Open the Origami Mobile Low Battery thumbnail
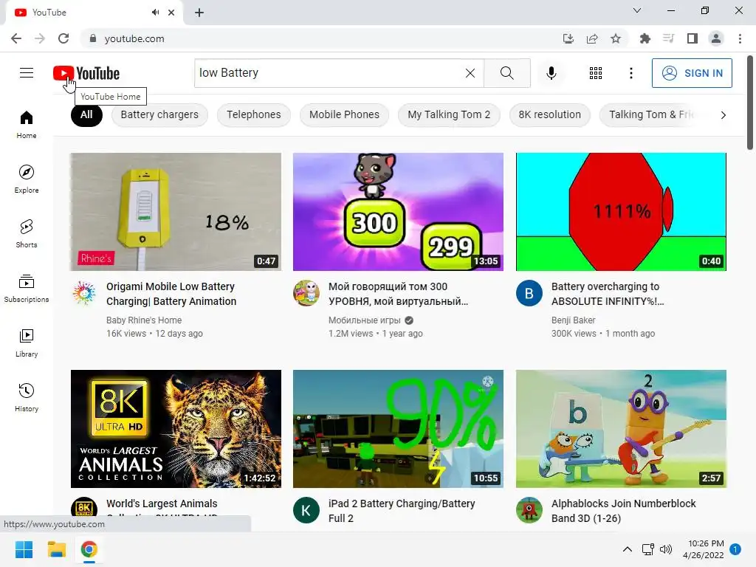 176,212
